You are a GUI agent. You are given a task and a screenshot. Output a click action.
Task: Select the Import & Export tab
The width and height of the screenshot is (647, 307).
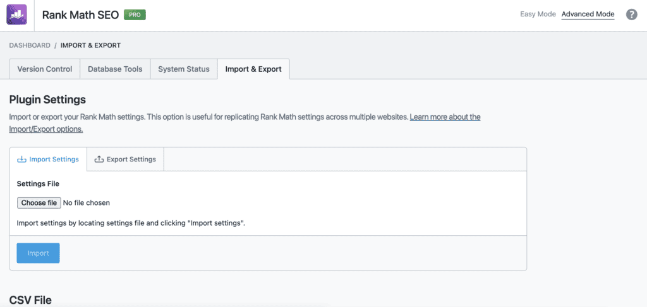pyautogui.click(x=253, y=69)
